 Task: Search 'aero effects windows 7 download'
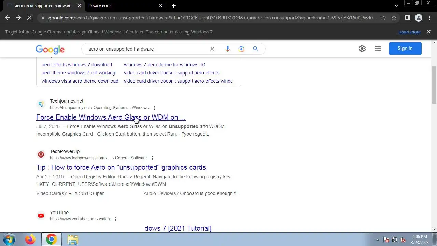77,65
